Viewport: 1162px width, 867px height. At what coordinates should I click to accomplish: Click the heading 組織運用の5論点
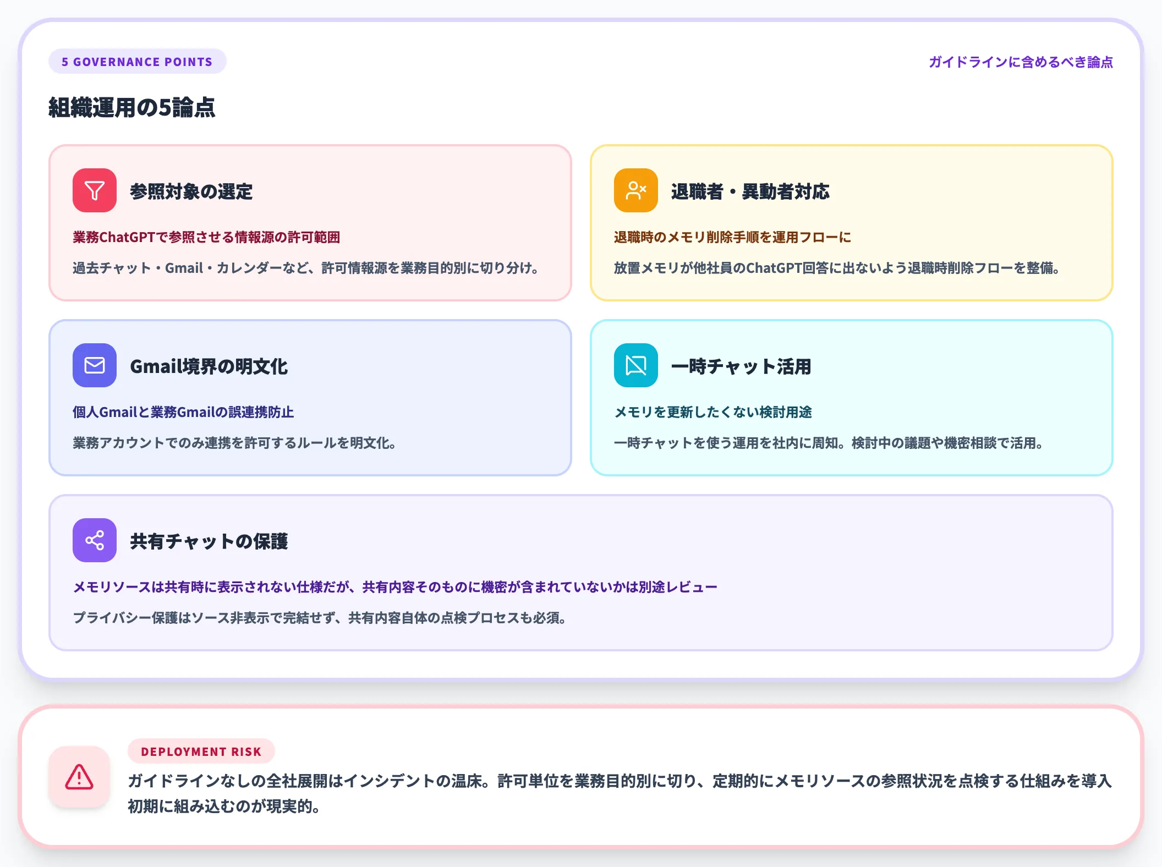132,107
